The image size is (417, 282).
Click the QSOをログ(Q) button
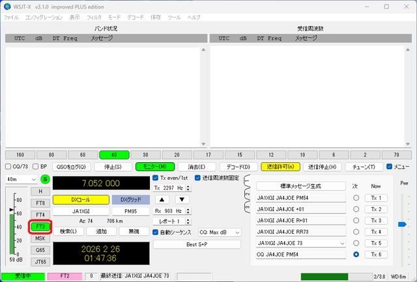click(71, 167)
